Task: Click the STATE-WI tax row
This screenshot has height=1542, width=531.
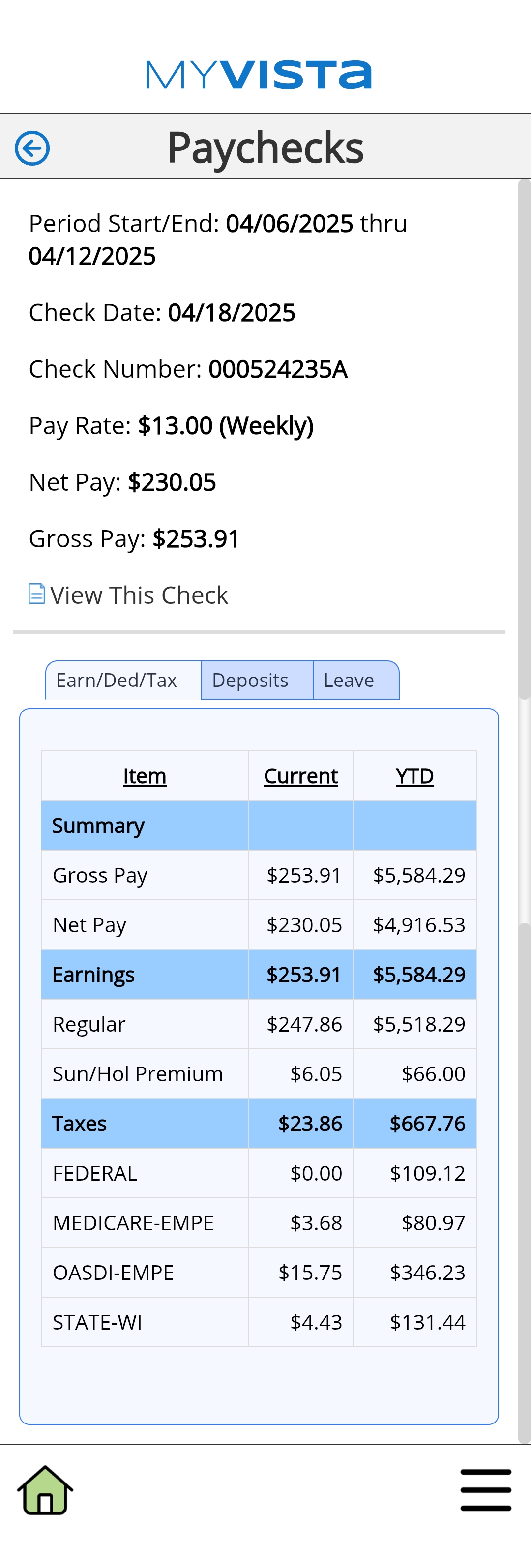Action: point(259,1322)
